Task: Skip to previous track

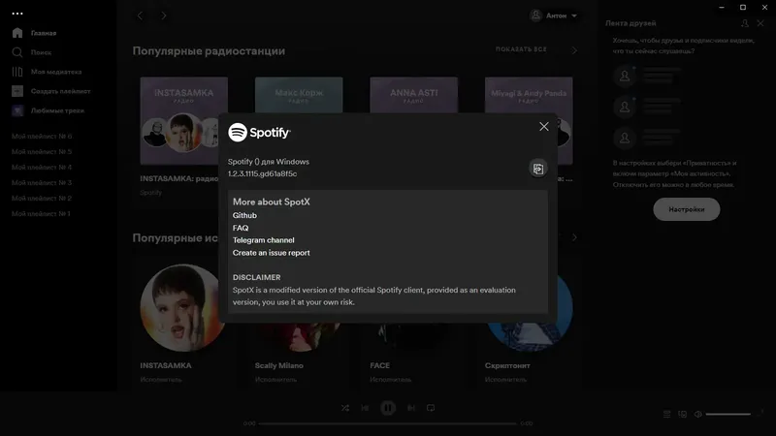Action: tap(365, 408)
